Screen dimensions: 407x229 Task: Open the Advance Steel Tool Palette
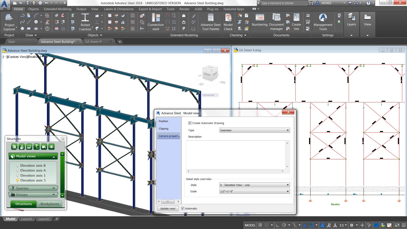[210, 22]
